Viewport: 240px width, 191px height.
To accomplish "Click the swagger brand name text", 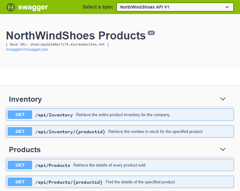I will (x=33, y=7).
